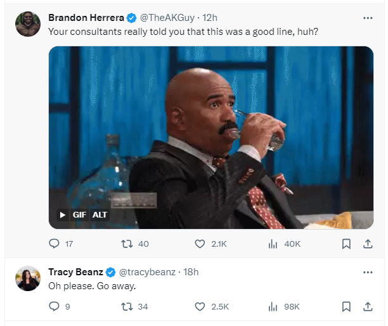Open more options for Brandon Herrera's tweet

(x=367, y=18)
